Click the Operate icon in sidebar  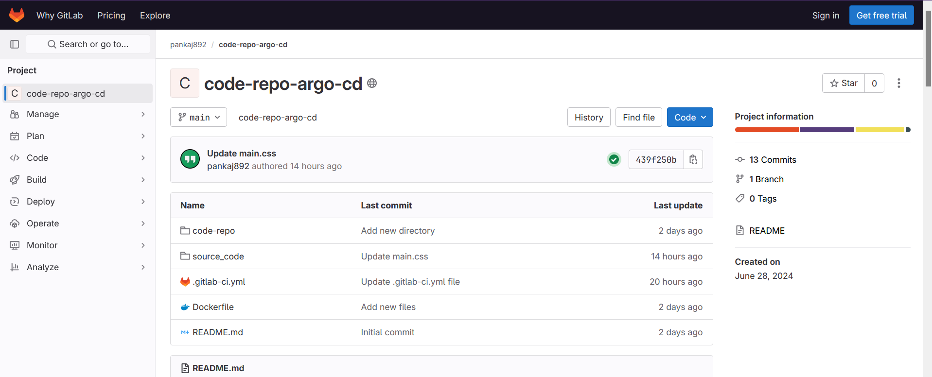(15, 223)
